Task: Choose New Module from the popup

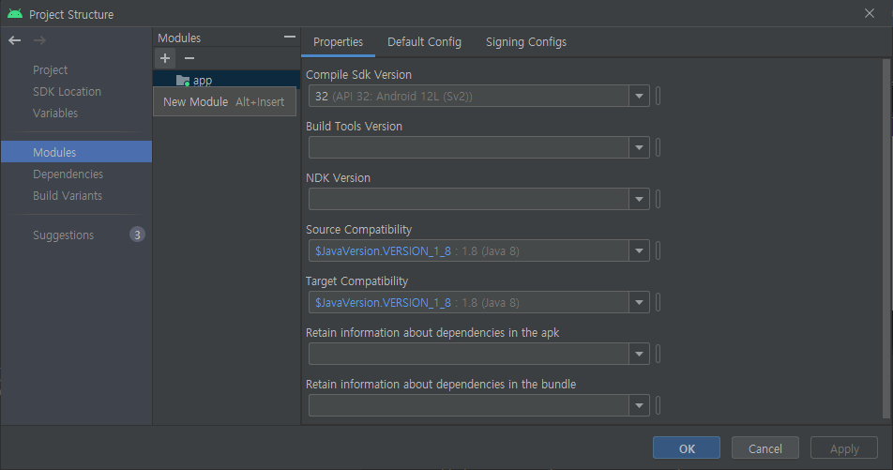Action: point(224,102)
